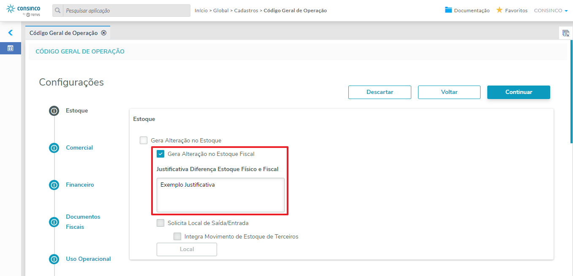This screenshot has width=573, height=276.
Task: Open the calendar grid sidebar icon
Action: [11, 48]
